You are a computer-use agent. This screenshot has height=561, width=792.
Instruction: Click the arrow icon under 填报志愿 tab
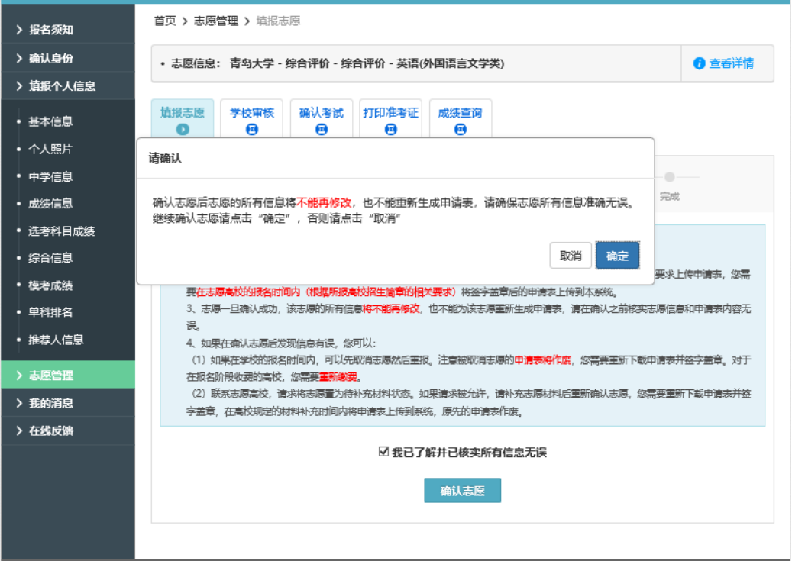[183, 129]
